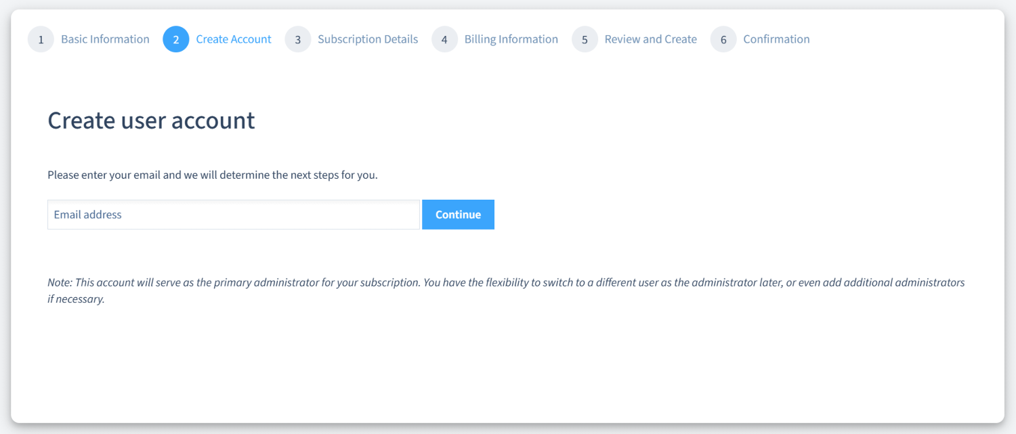1016x434 pixels.
Task: Click "if necessary." on the note's last line
Action: (x=76, y=299)
